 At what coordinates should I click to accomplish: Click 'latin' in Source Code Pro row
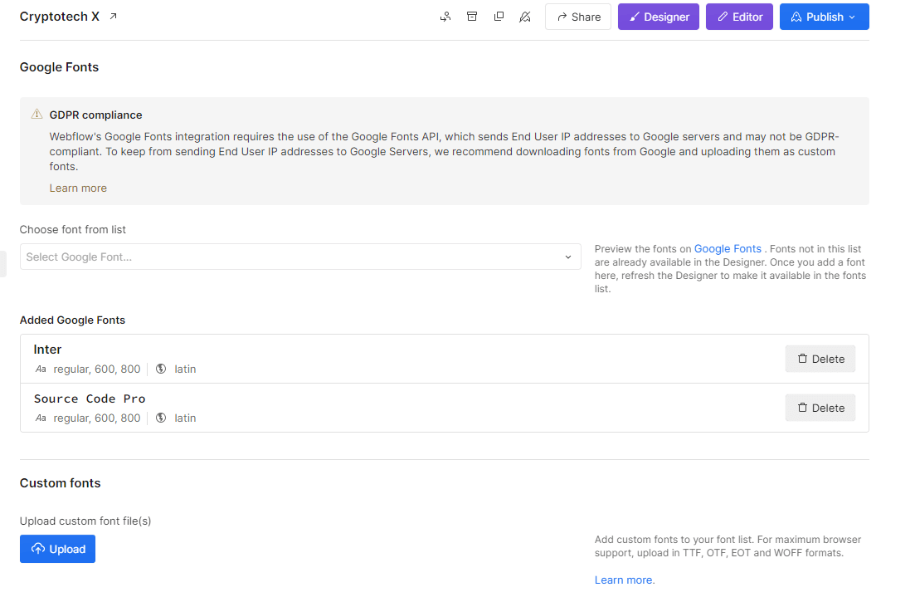pos(185,418)
